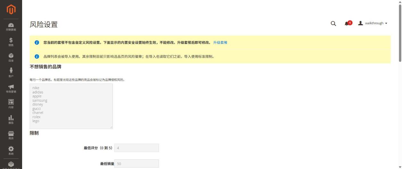Click the 最低销量 input field
Screen dimensions: 402x169
click(x=137, y=164)
